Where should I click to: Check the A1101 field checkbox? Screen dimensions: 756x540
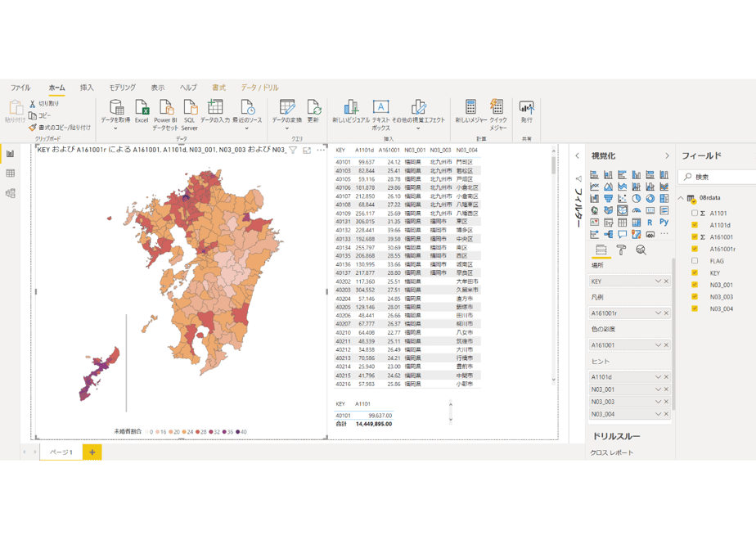(x=695, y=213)
